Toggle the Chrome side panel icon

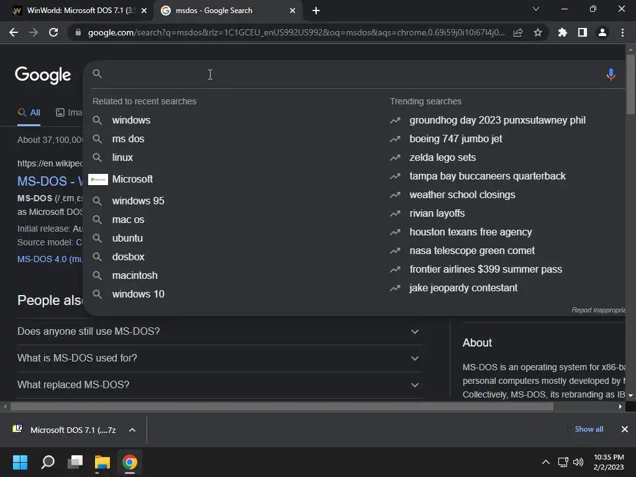[x=583, y=32]
